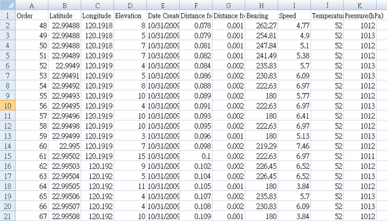Select column J header
The height and width of the screenshot is (221, 387).
pyautogui.click(x=327, y=5)
